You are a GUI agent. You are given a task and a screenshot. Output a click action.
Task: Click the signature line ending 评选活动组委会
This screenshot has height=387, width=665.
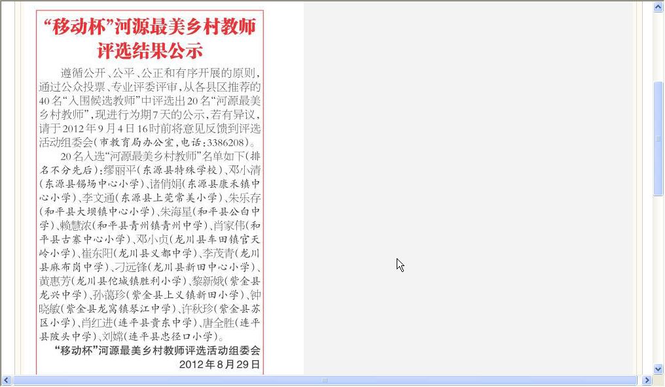tap(158, 351)
